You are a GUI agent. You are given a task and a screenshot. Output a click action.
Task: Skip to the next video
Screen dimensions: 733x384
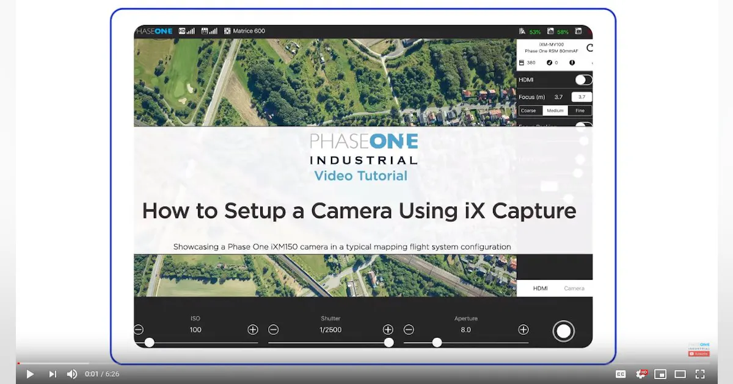pos(53,374)
